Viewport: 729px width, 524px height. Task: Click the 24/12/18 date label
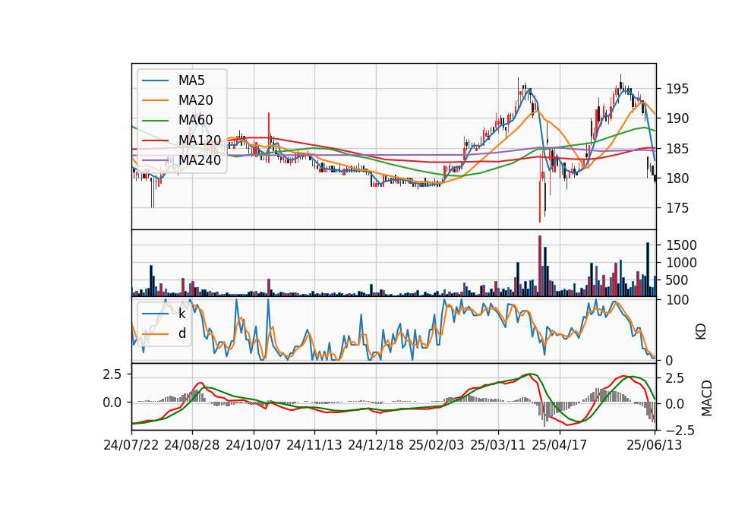coord(376,445)
